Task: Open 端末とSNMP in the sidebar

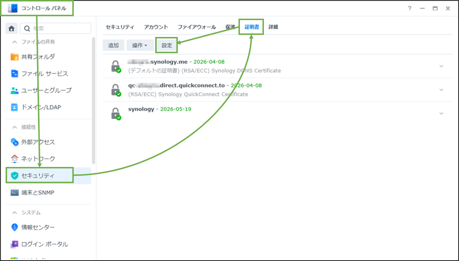Action: coord(49,193)
